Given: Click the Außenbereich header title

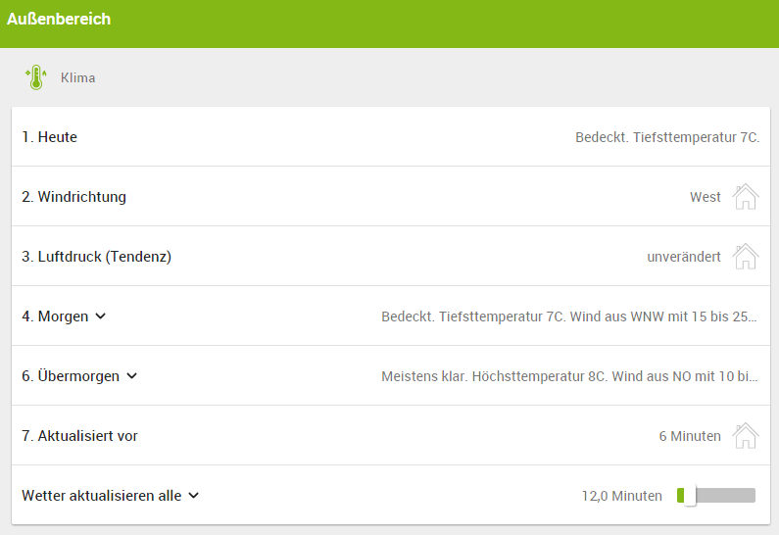Looking at the screenshot, I should pos(59,20).
